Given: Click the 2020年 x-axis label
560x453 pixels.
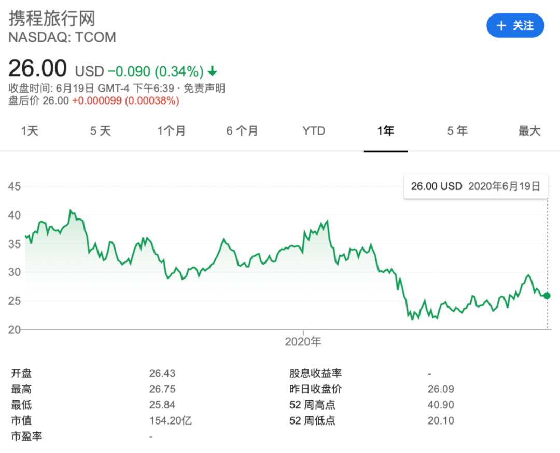Looking at the screenshot, I should click(x=303, y=342).
